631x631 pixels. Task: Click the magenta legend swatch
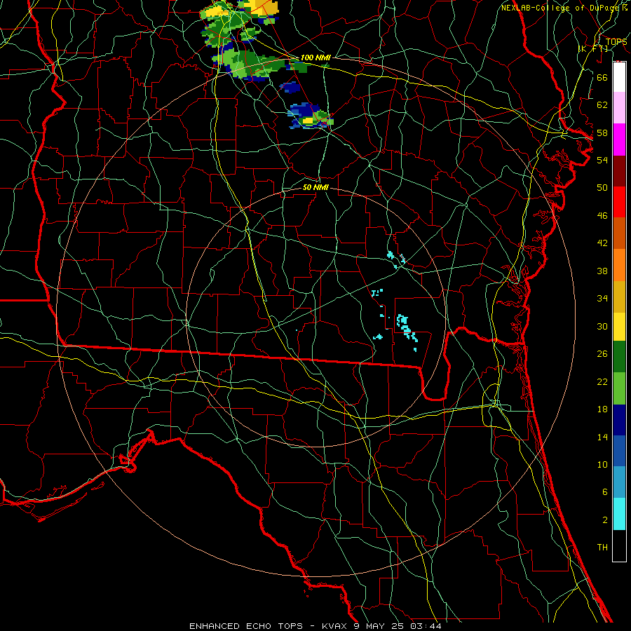coord(619,140)
